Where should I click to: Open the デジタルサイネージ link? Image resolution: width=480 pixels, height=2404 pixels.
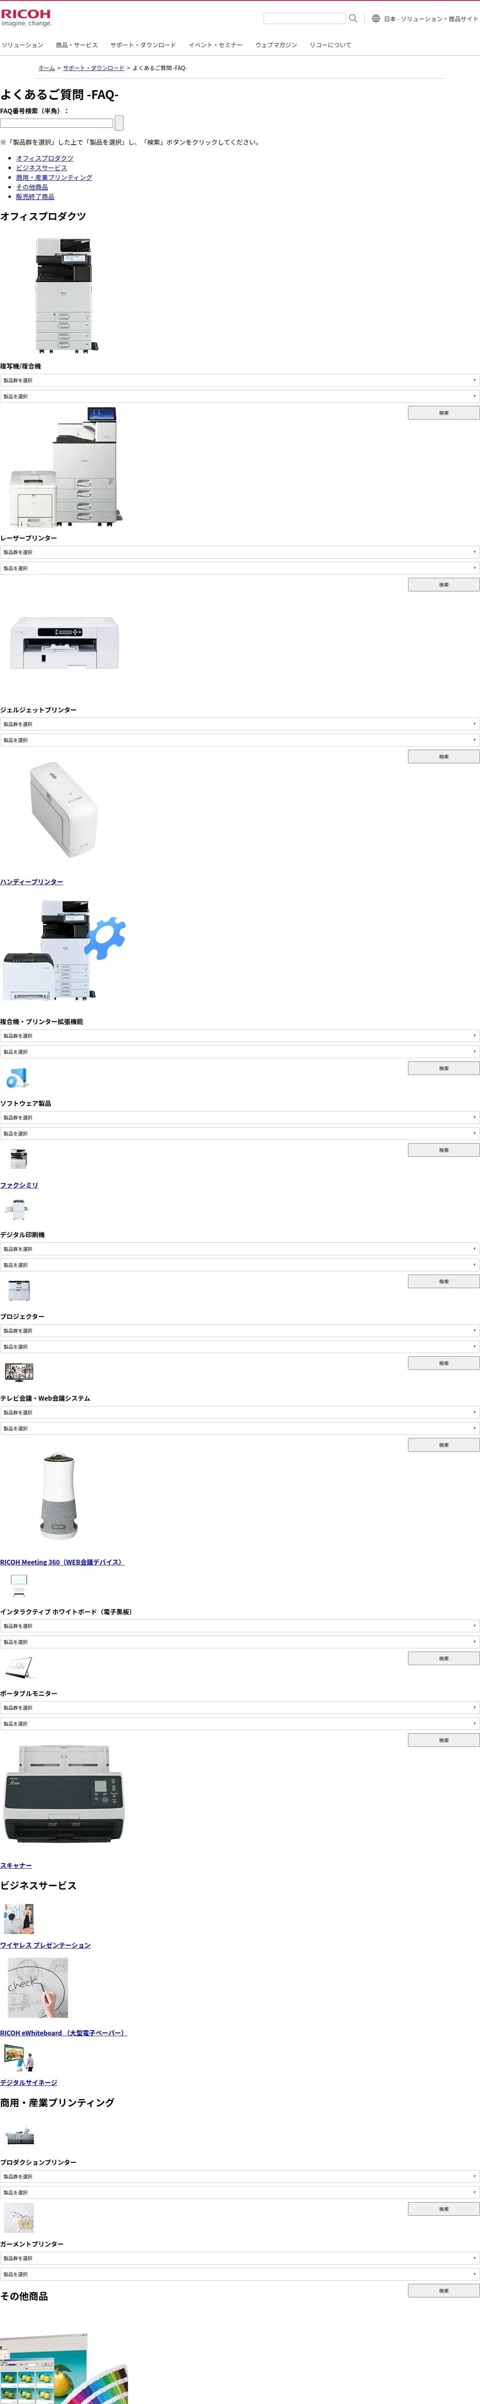pyautogui.click(x=29, y=2082)
